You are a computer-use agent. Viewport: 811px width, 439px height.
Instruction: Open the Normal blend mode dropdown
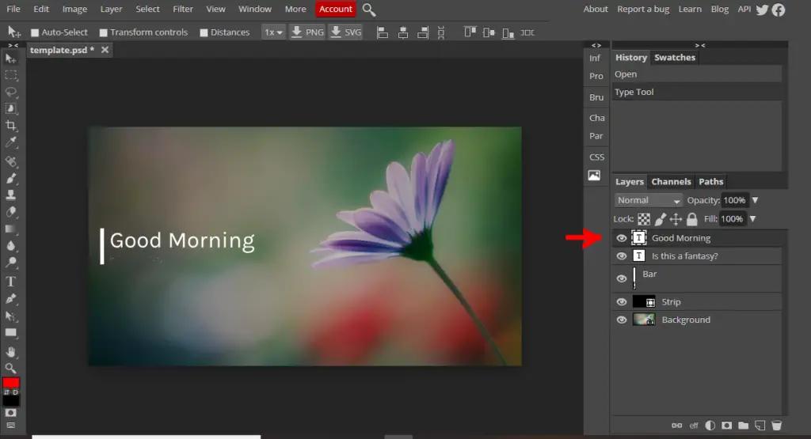tap(649, 200)
